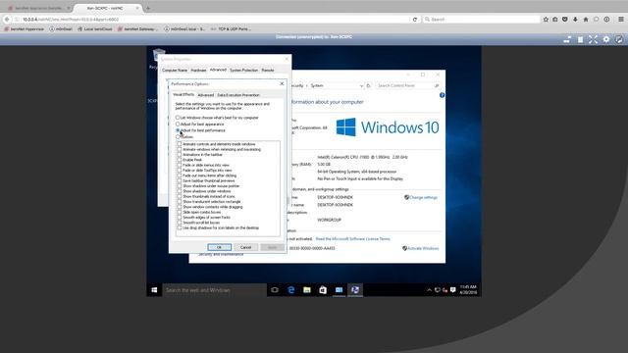The image size is (628, 353).
Task: Open the Store icon on the taskbar
Action: point(323,290)
